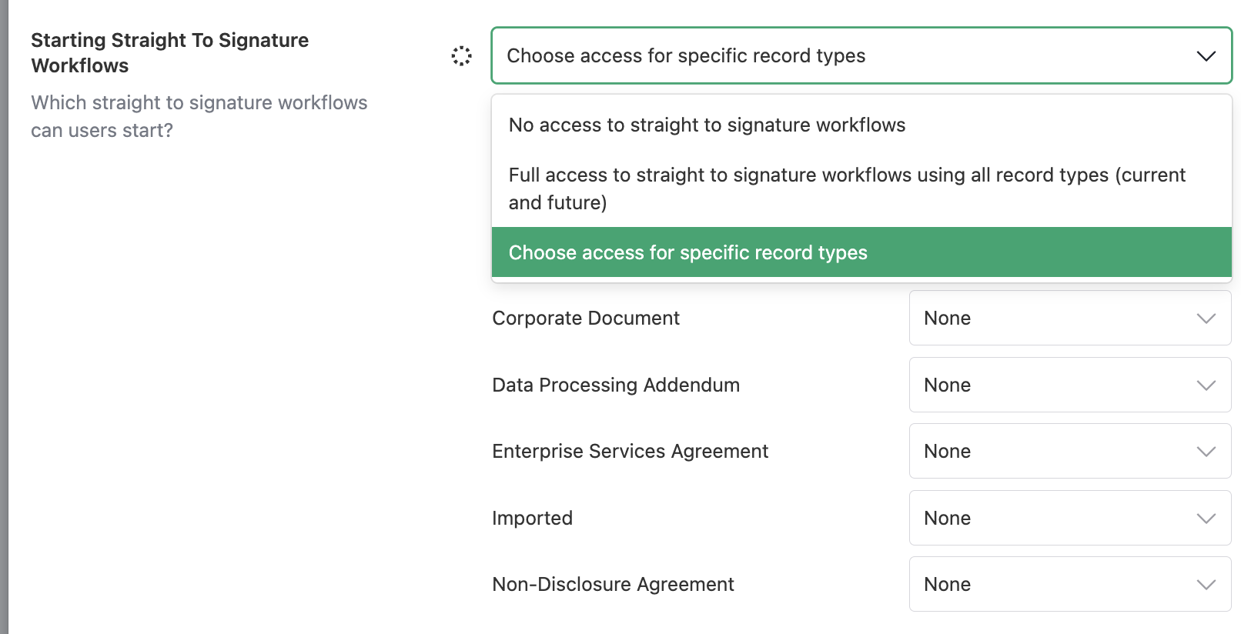1241x634 pixels.
Task: Select No access to straight to signature workflows
Action: pos(861,125)
